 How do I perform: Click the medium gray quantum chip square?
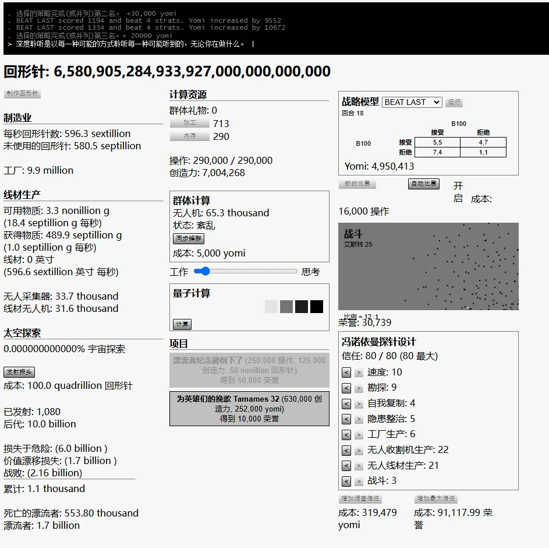[286, 307]
